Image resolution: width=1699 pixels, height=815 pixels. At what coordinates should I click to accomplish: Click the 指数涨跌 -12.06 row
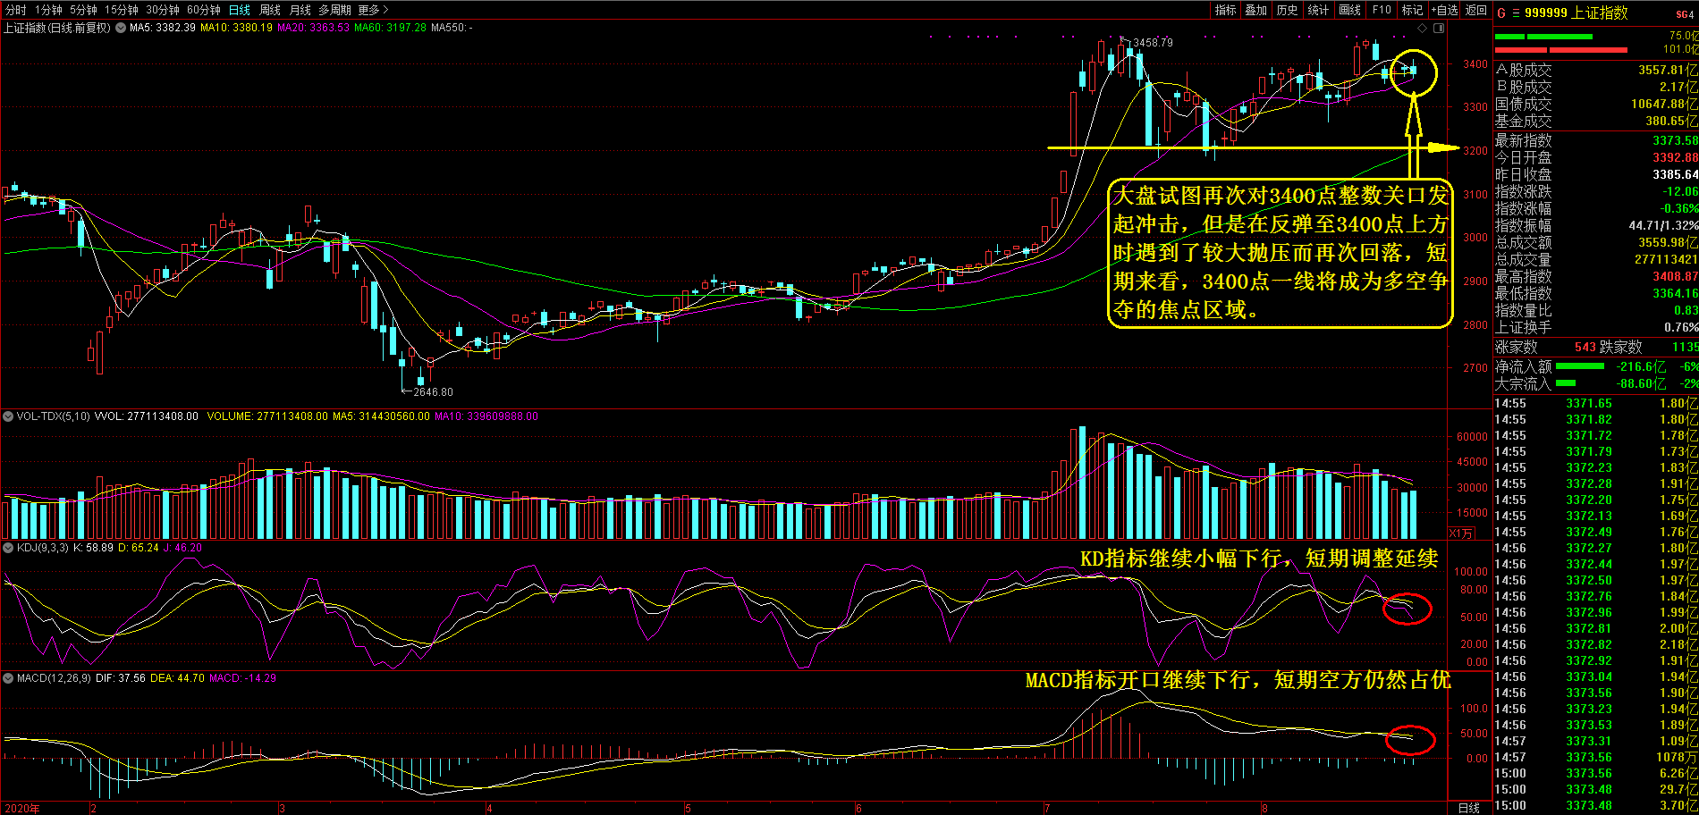pos(1596,191)
